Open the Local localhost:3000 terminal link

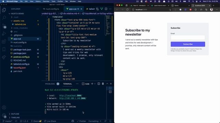point(70,96)
